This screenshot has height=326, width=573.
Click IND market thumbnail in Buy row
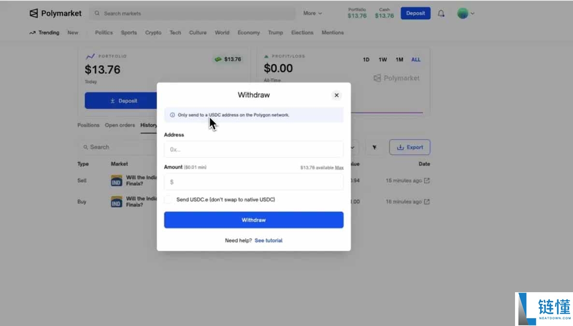[x=116, y=202]
